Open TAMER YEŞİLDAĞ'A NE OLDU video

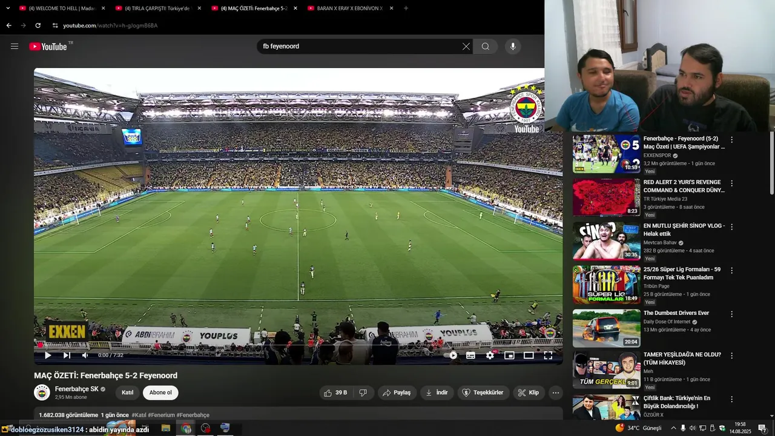coord(682,358)
